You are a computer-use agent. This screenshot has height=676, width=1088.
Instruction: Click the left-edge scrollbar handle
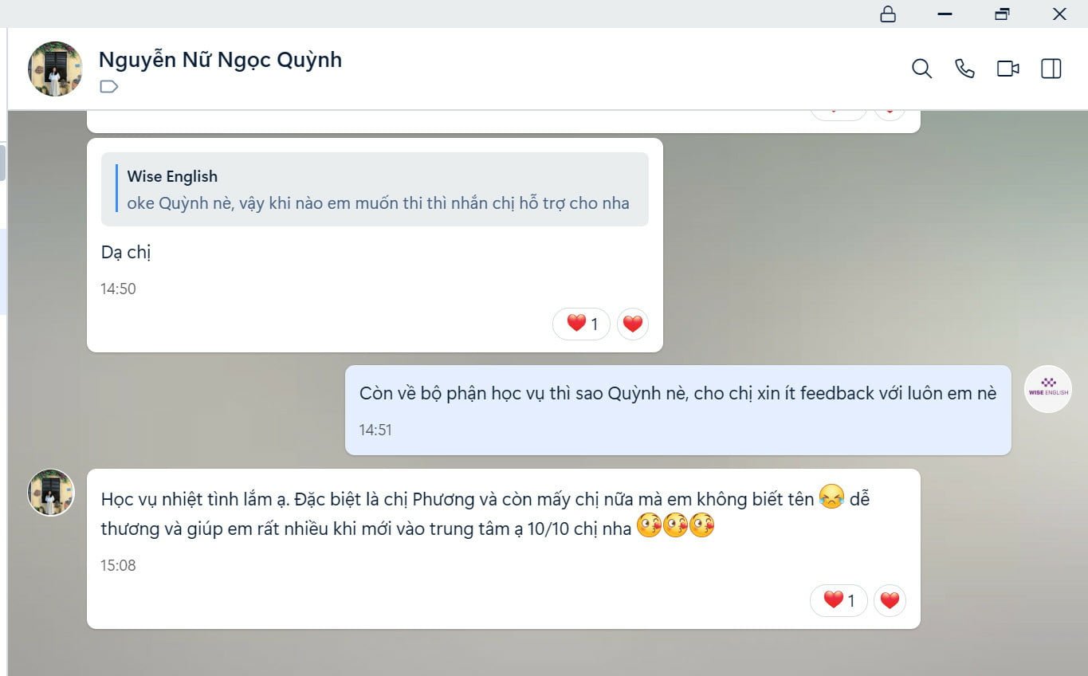point(2,162)
